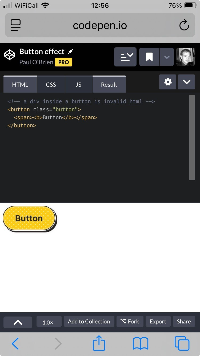Change the 1.0× zoom level
The width and height of the screenshot is (200, 356).
tap(49, 322)
